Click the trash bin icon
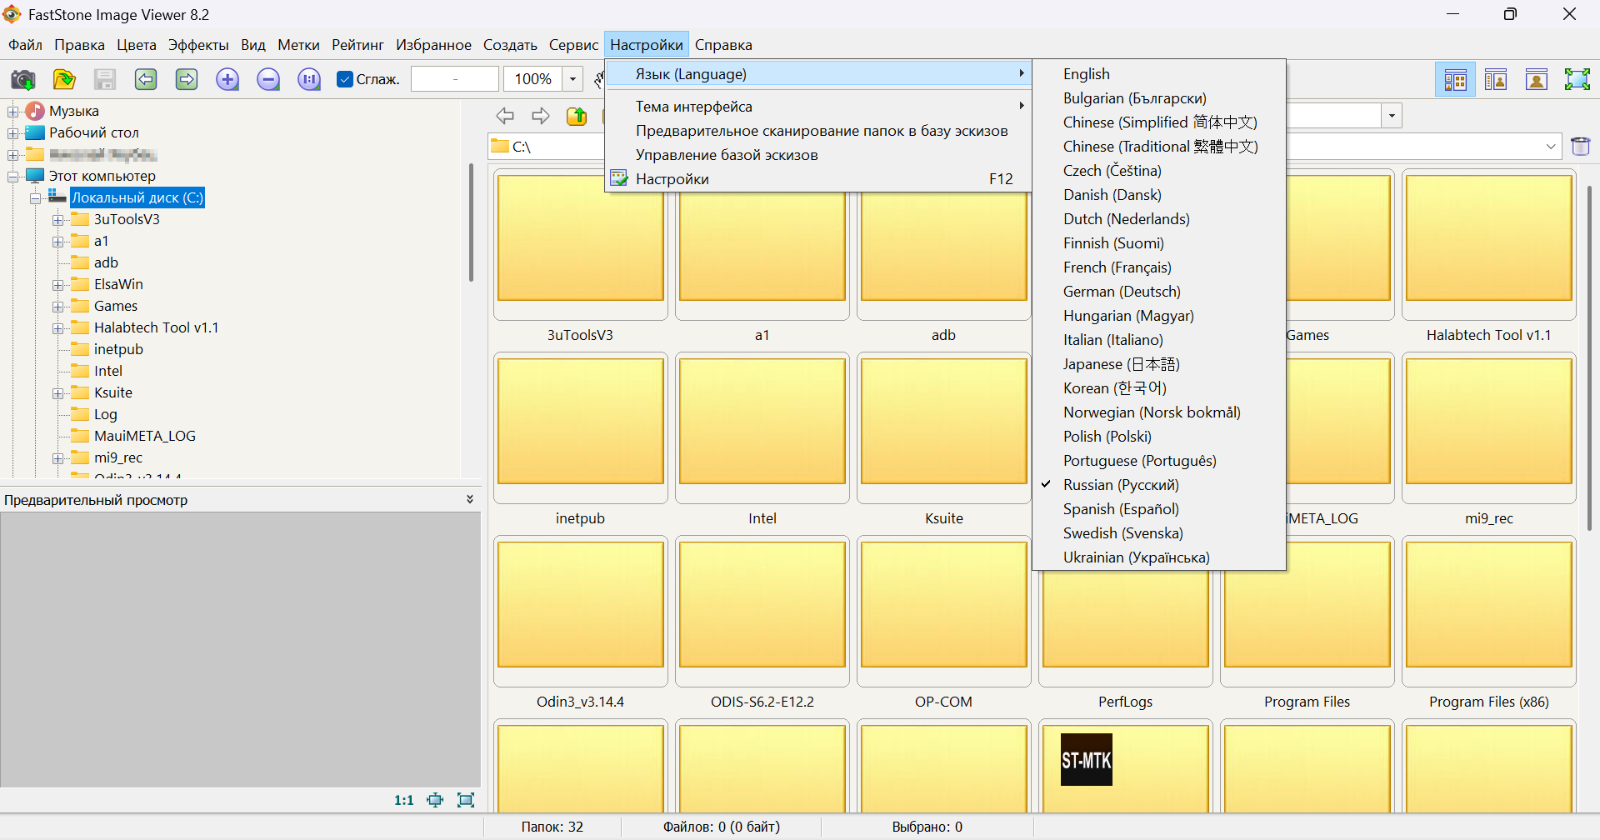 pyautogui.click(x=1580, y=147)
